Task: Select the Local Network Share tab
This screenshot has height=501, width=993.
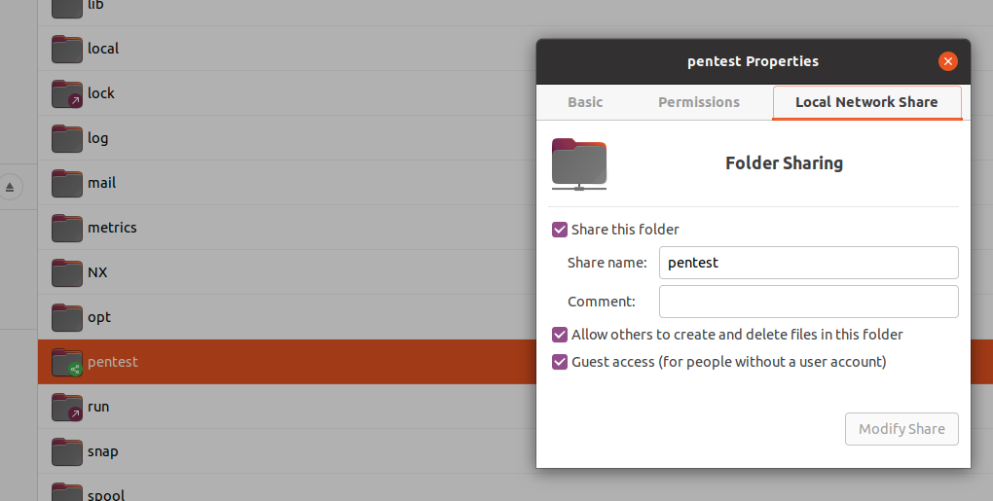Action: tap(867, 102)
